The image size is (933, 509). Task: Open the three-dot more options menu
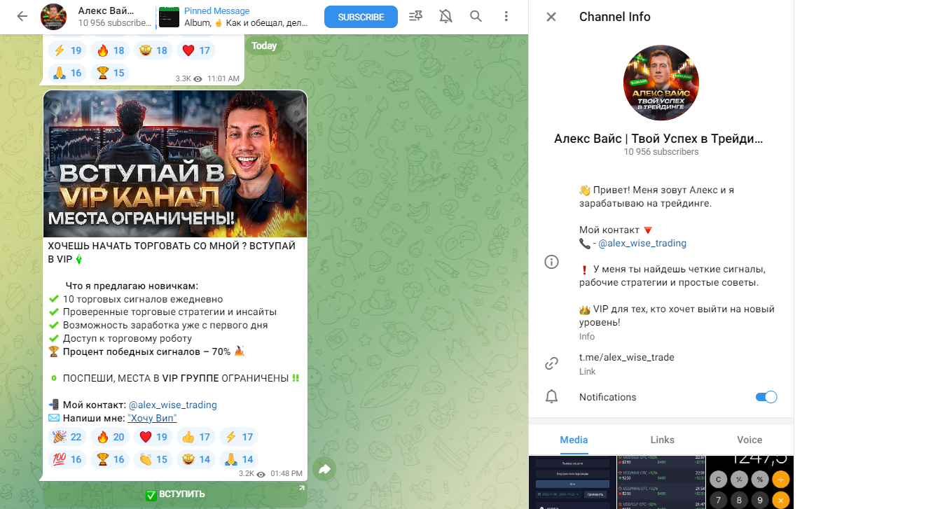506,16
